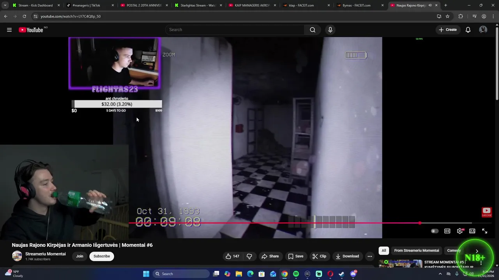Open File Explorer from taskbar
This screenshot has height=280, width=499.
tap(239, 274)
